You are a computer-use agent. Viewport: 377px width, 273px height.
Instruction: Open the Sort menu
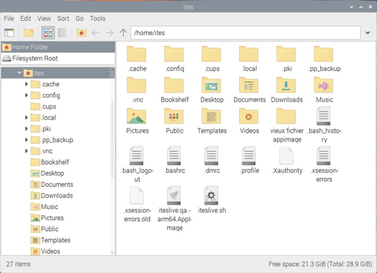(63, 19)
